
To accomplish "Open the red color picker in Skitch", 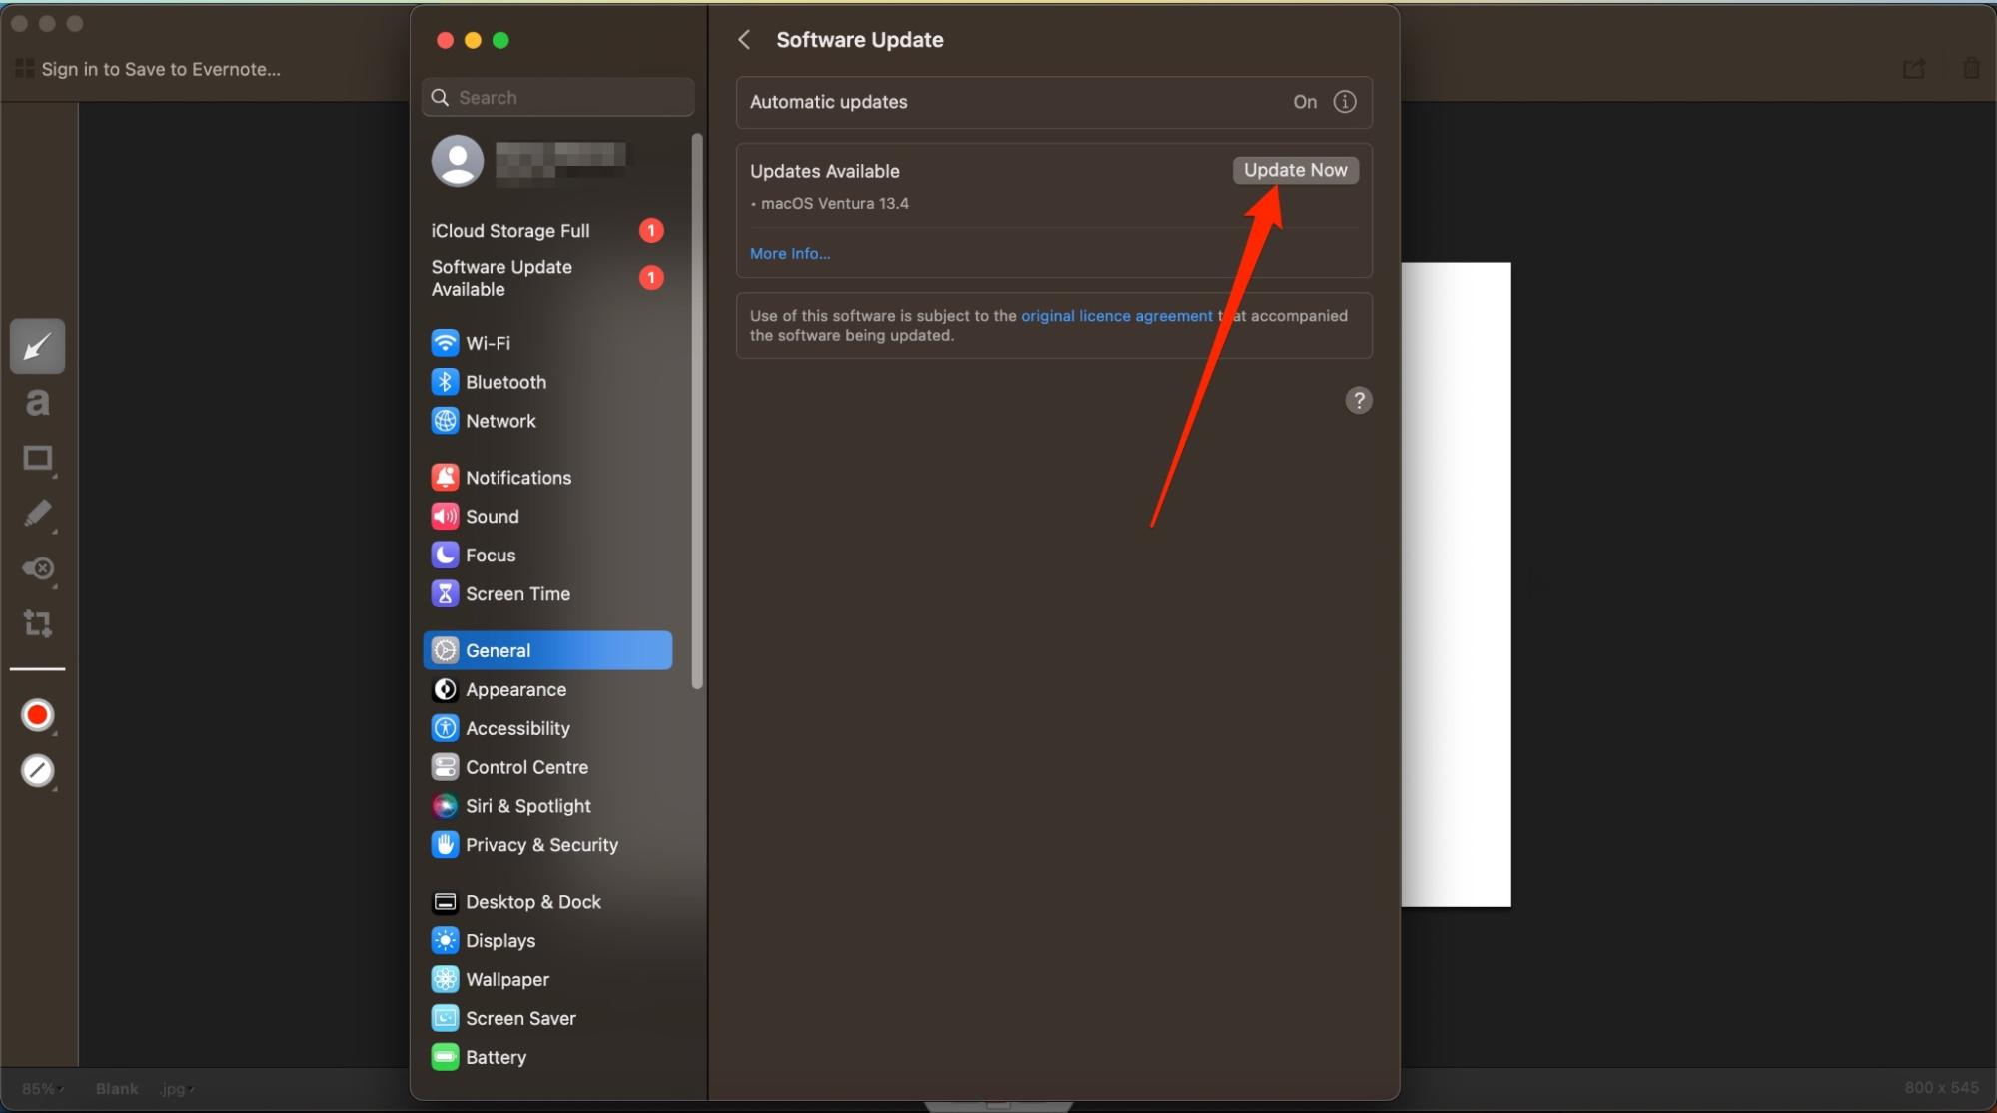I will click(38, 715).
